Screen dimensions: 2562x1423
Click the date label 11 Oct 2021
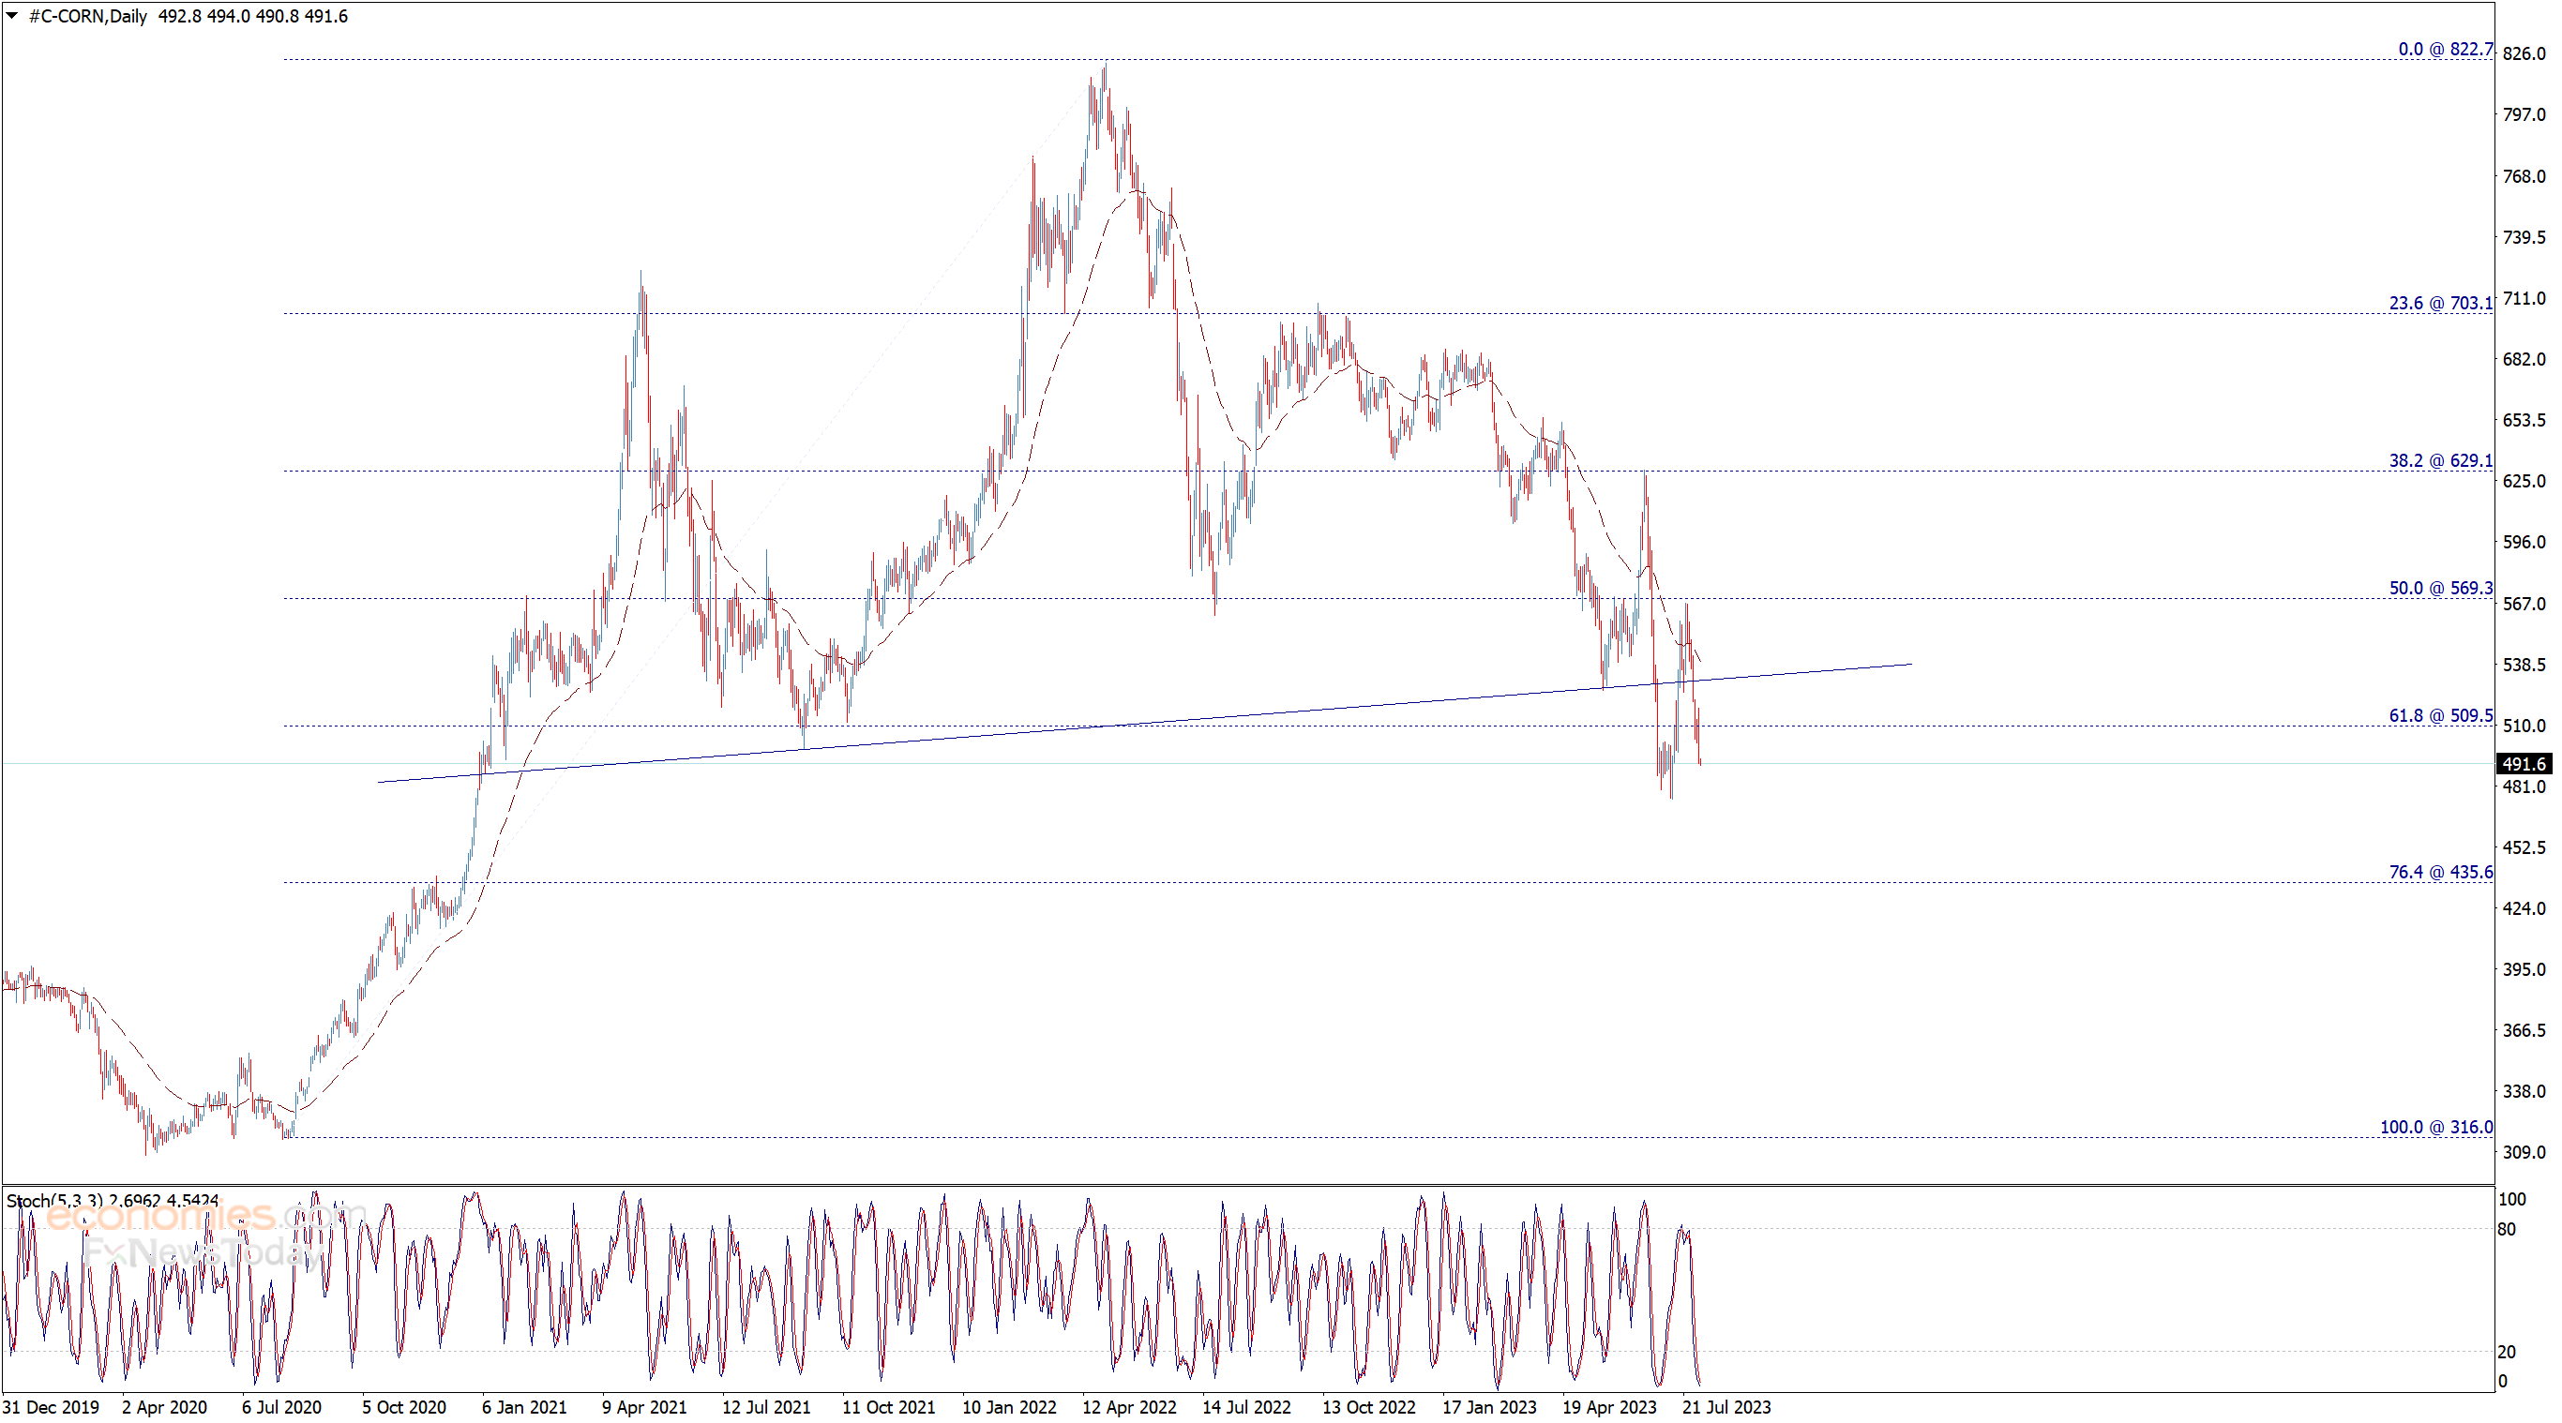888,1407
